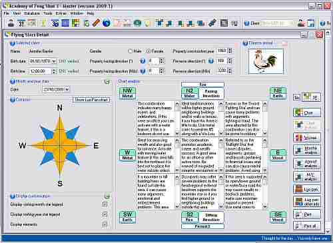Click the E Wood direction button
Image resolution: width=333 pixels, height=243 pixels.
(278, 155)
